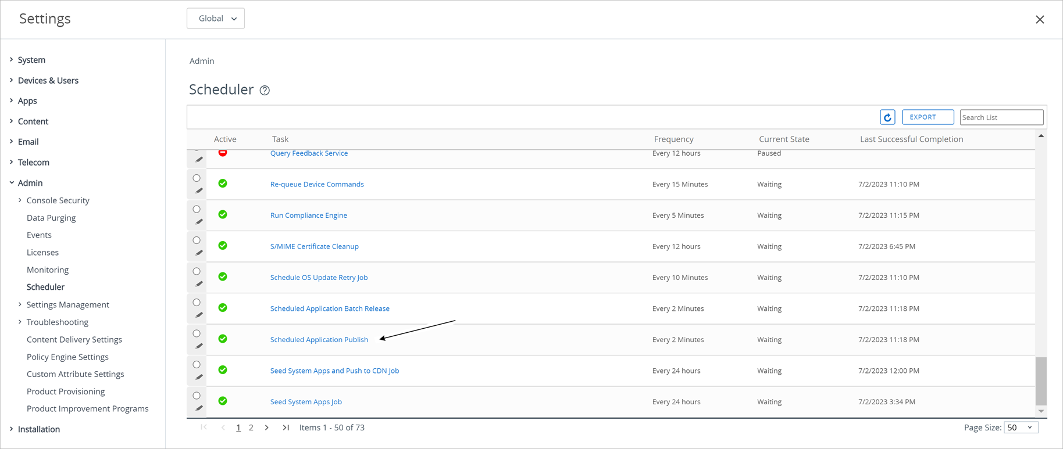The width and height of the screenshot is (1063, 449).
Task: Edit Scheduled Application Batch Release pencil icon
Action: point(199,315)
